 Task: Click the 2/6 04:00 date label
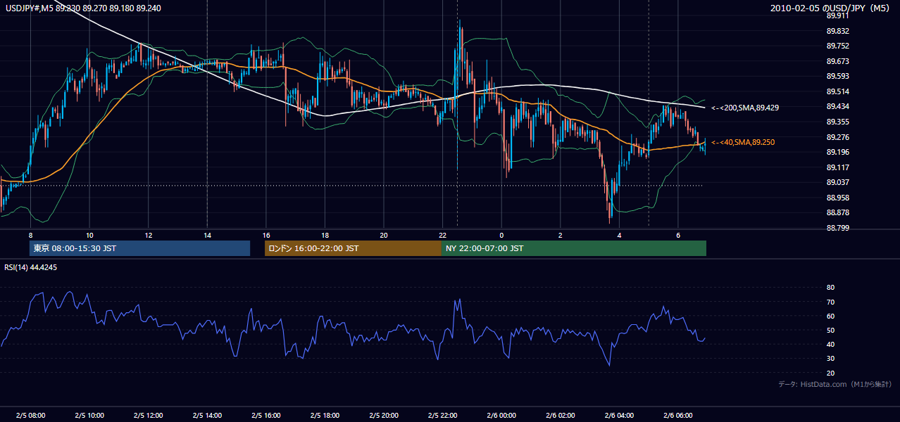(619, 415)
